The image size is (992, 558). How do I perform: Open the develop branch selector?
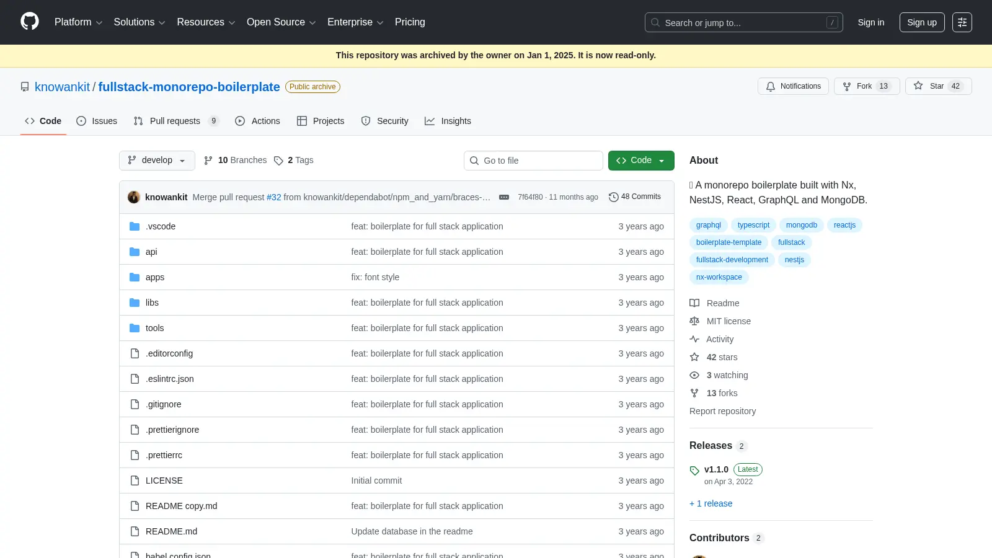pos(157,161)
